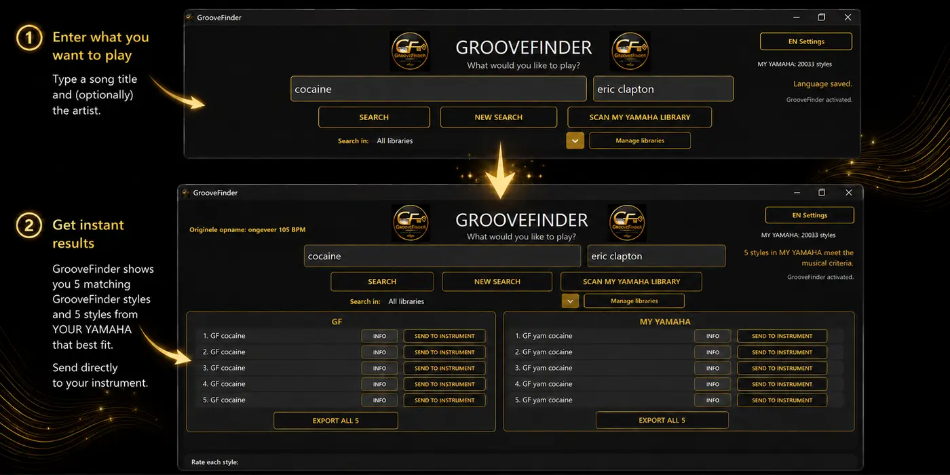Expand the library dropdown in upper window

tap(575, 140)
